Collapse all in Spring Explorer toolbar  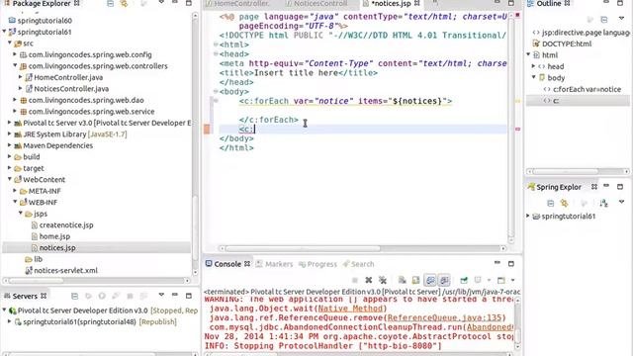[x=550, y=203]
